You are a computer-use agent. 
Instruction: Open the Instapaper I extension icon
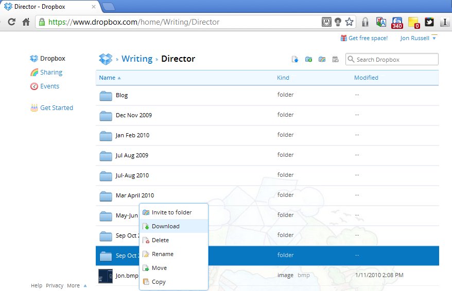(x=444, y=22)
